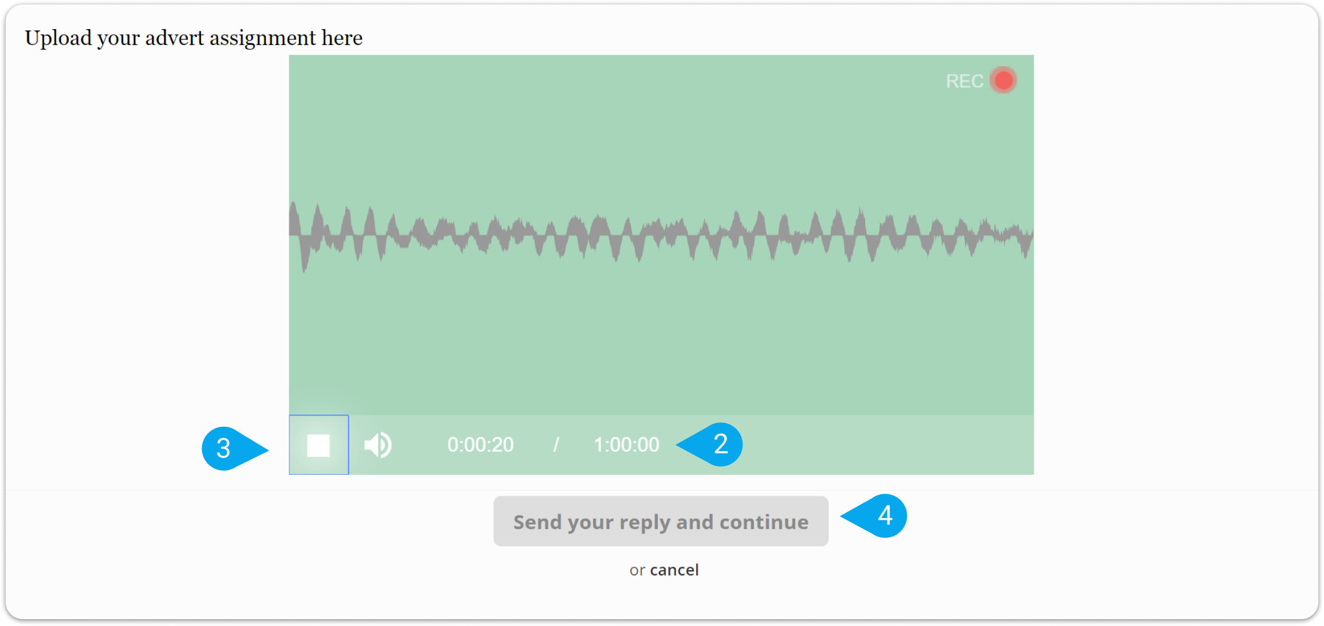This screenshot has width=1324, height=626.
Task: Click the REC label text
Action: click(x=964, y=81)
